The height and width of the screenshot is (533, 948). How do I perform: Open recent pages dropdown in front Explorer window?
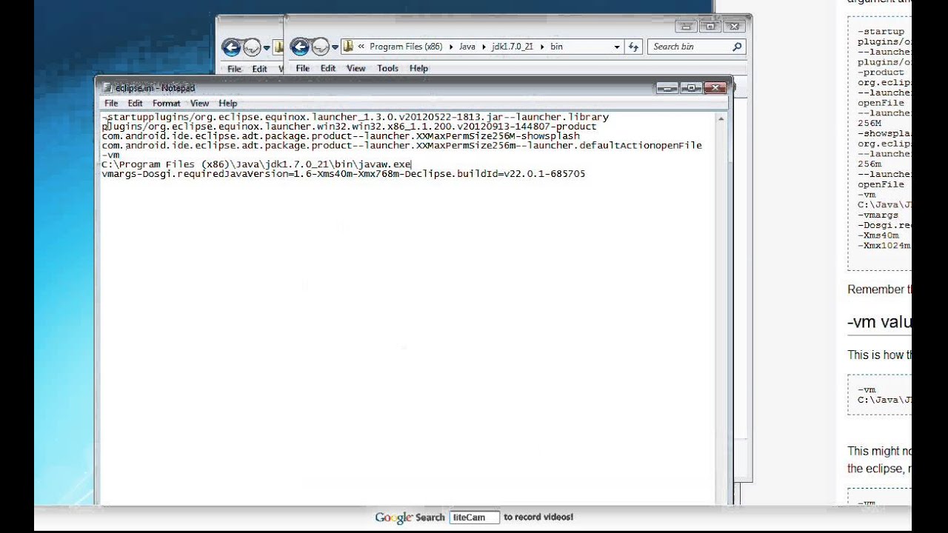335,47
